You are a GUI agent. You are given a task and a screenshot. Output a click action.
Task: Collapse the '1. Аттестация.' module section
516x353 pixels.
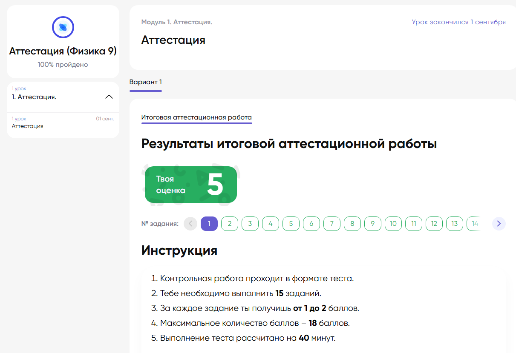(109, 97)
